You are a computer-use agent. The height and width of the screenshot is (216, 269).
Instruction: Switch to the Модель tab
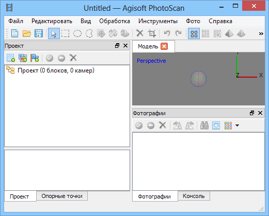[148, 46]
